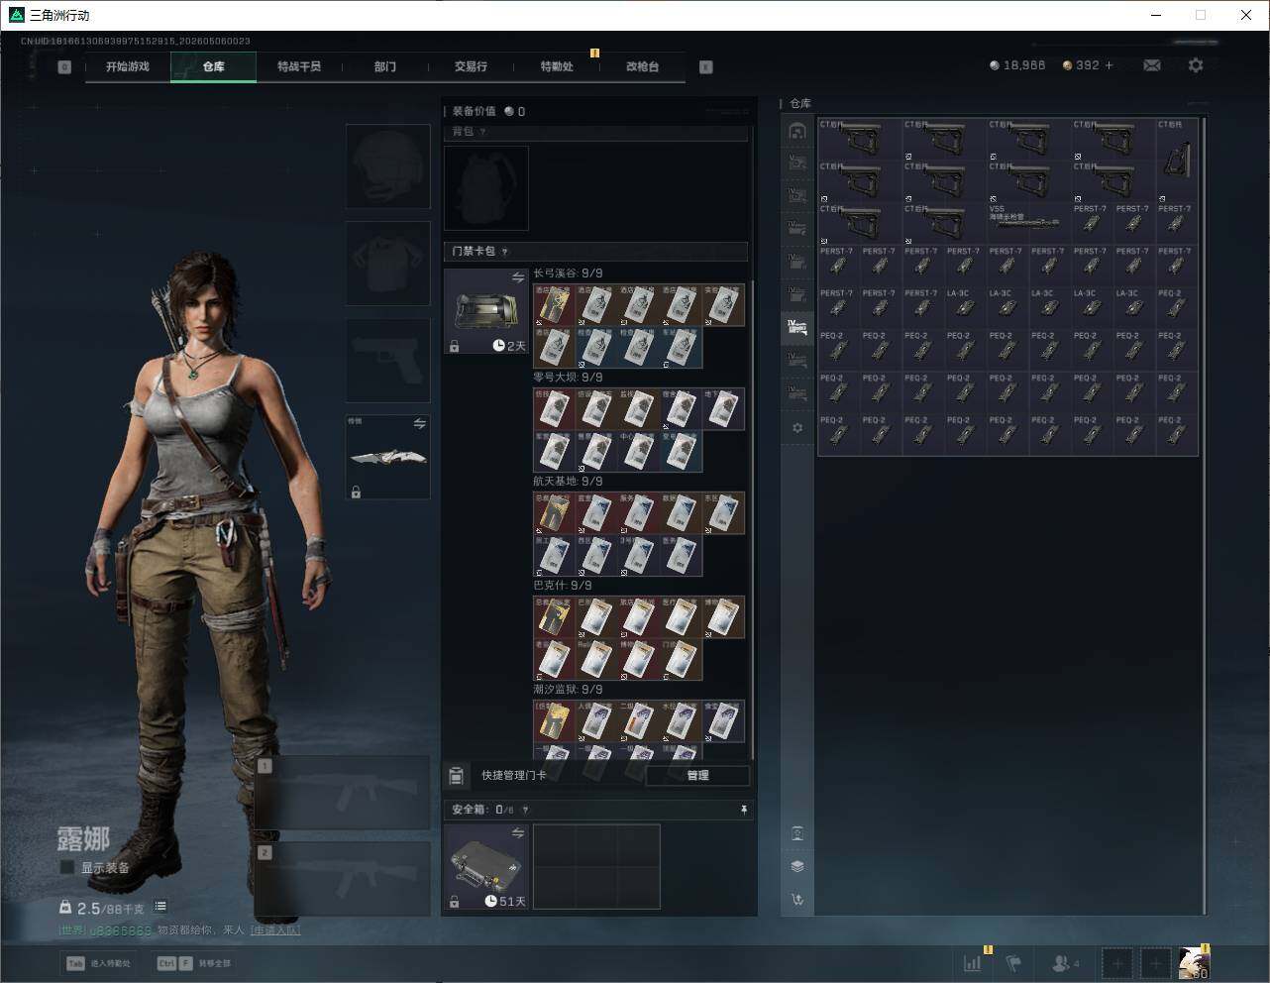Pin the safe box panel
The width and height of the screenshot is (1270, 983).
coord(744,810)
